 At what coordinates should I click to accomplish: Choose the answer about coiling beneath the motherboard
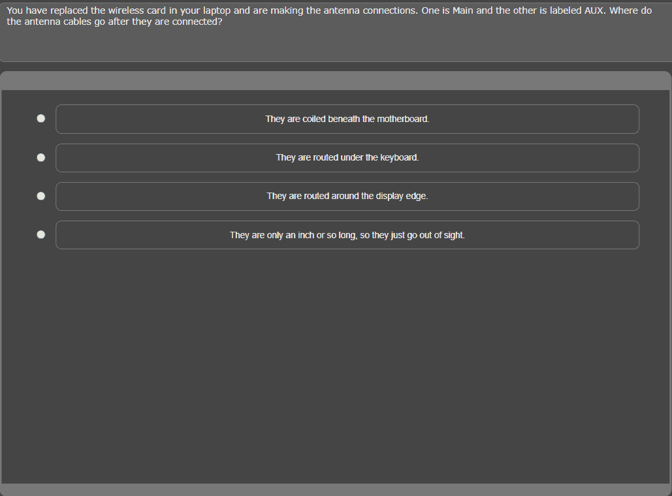(x=347, y=119)
